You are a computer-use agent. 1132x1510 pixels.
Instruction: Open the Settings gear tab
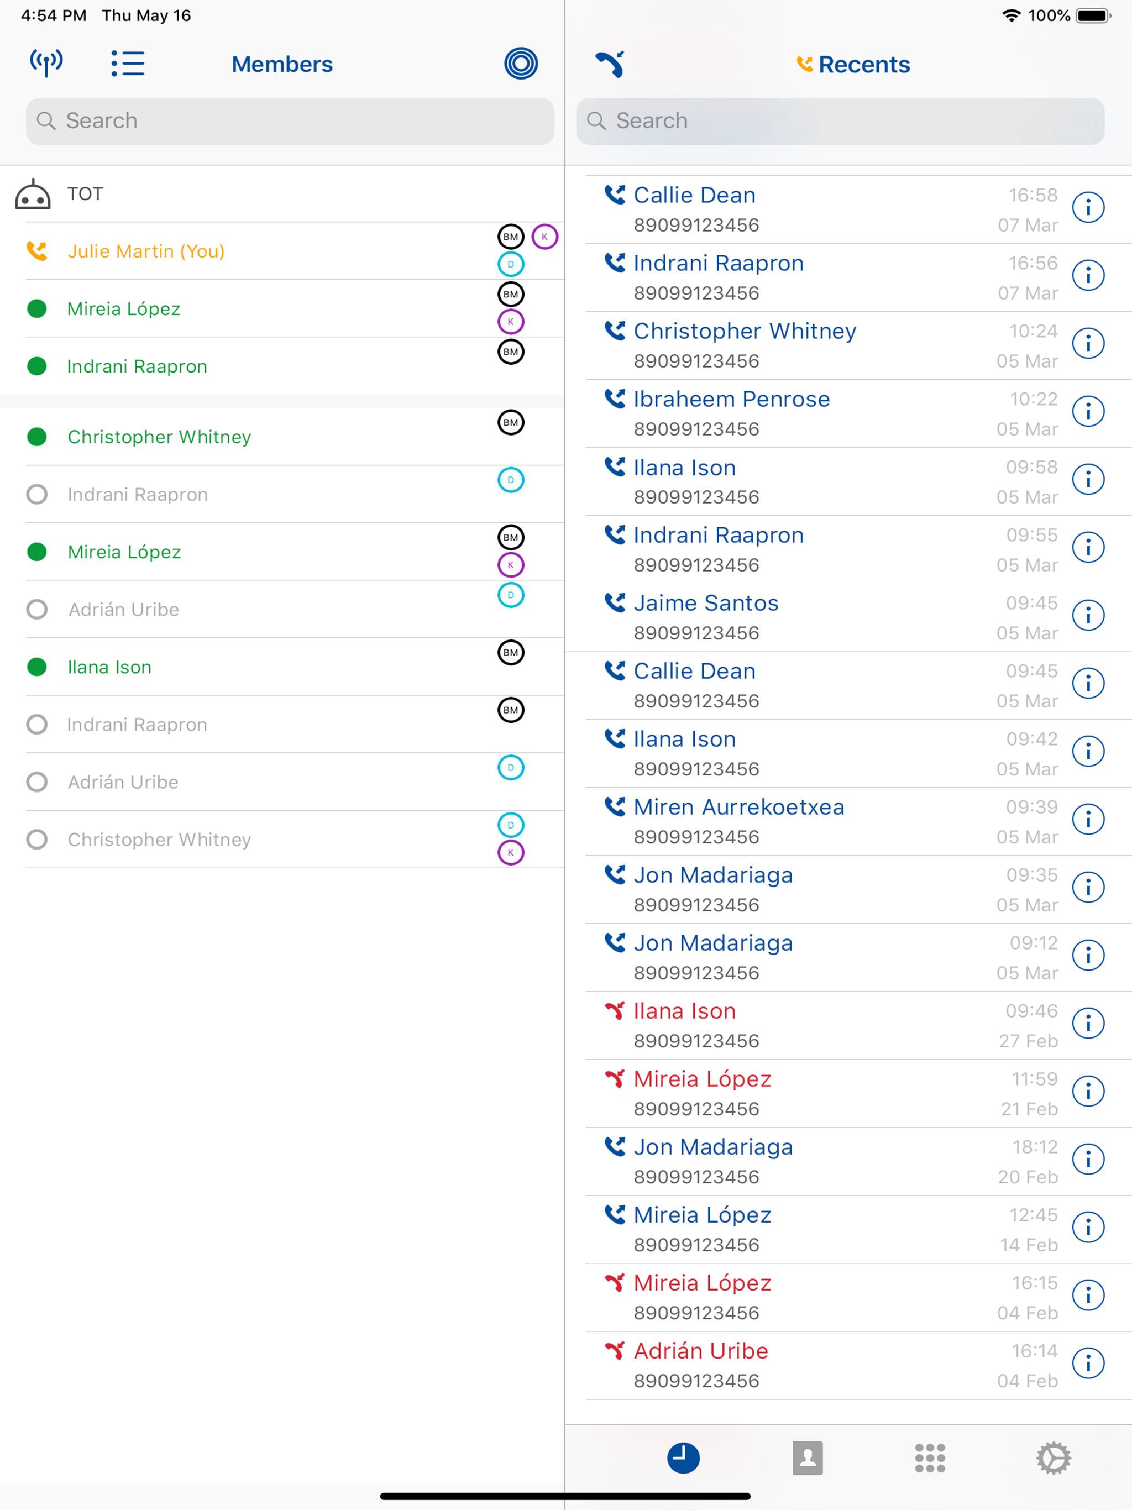coord(1054,1458)
